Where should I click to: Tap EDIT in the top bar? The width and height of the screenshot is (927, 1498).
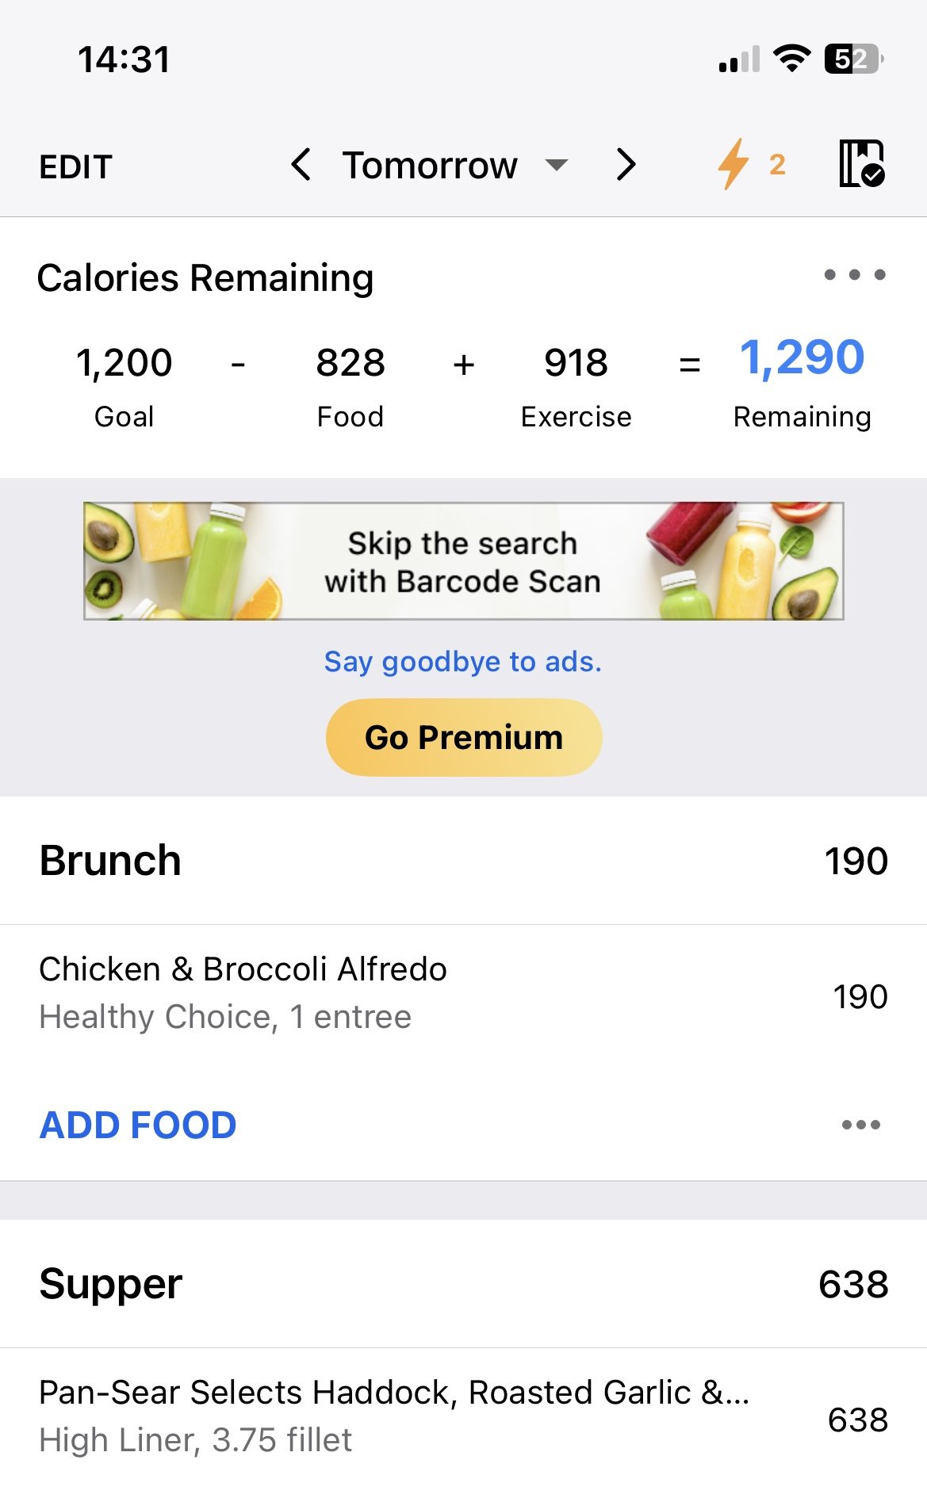[76, 167]
